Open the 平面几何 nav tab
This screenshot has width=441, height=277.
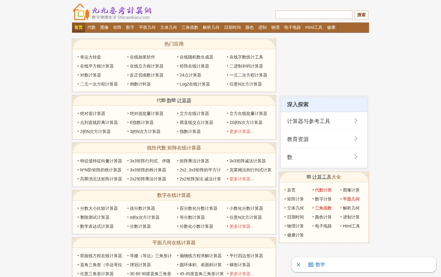click(x=147, y=27)
